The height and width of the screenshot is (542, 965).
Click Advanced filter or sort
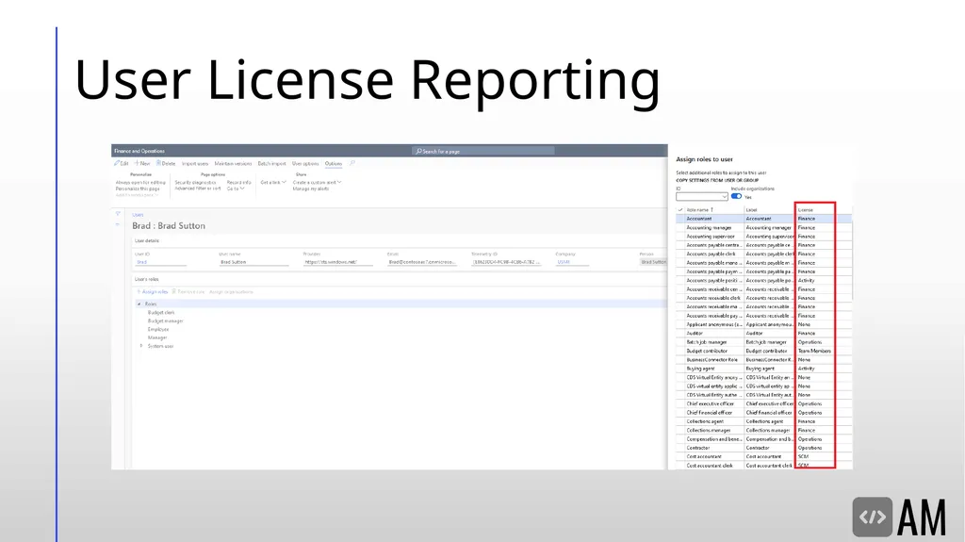pos(198,189)
